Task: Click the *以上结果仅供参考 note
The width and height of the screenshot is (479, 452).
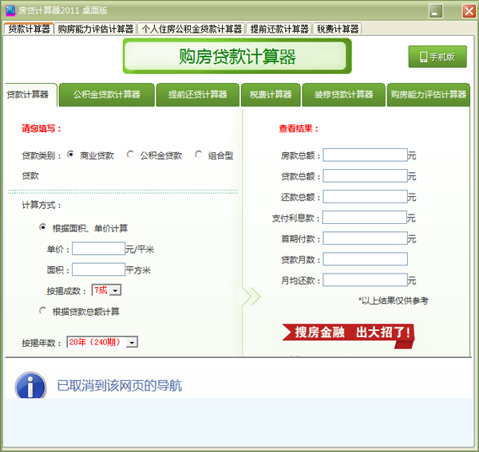Action: [393, 301]
